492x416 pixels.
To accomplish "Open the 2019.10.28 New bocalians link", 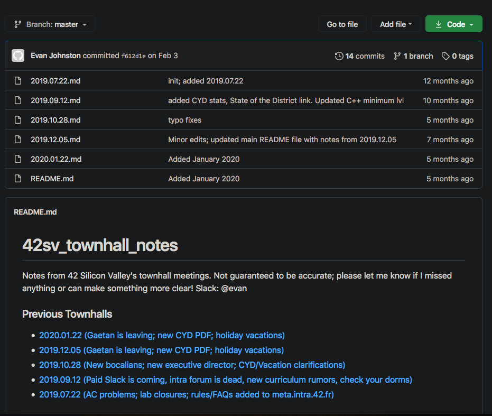I will pos(192,365).
